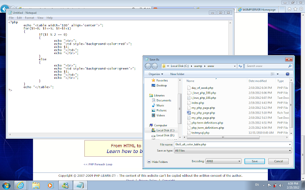Open the Encoding ANSI dropdown

click(224, 161)
